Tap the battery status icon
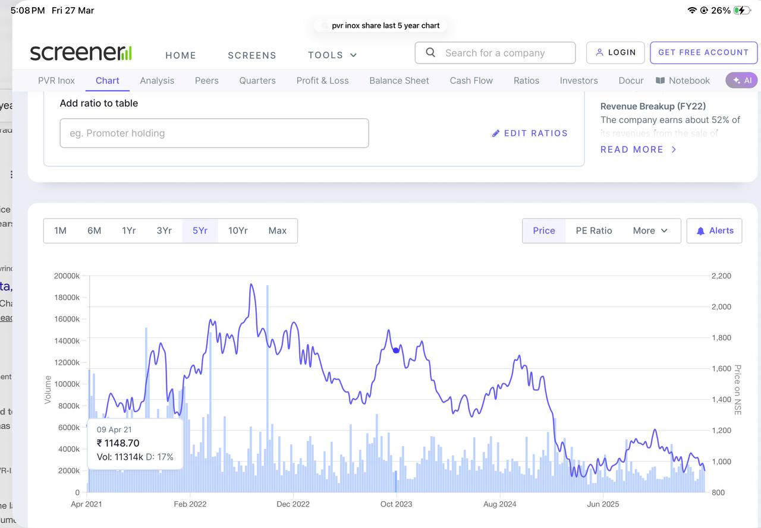This screenshot has width=761, height=528. pyautogui.click(x=742, y=11)
